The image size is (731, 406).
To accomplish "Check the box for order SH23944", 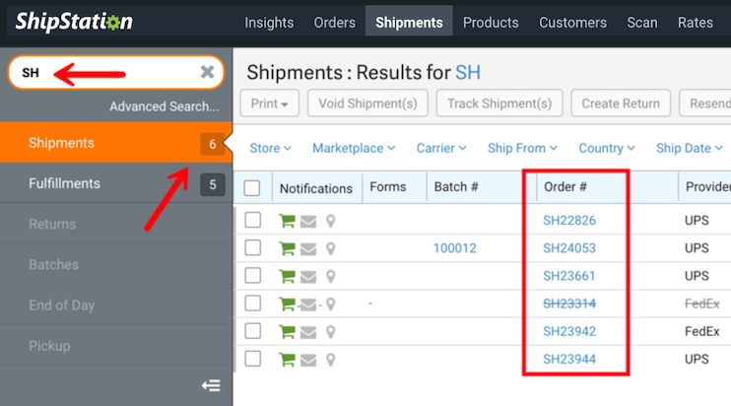I will (x=252, y=359).
